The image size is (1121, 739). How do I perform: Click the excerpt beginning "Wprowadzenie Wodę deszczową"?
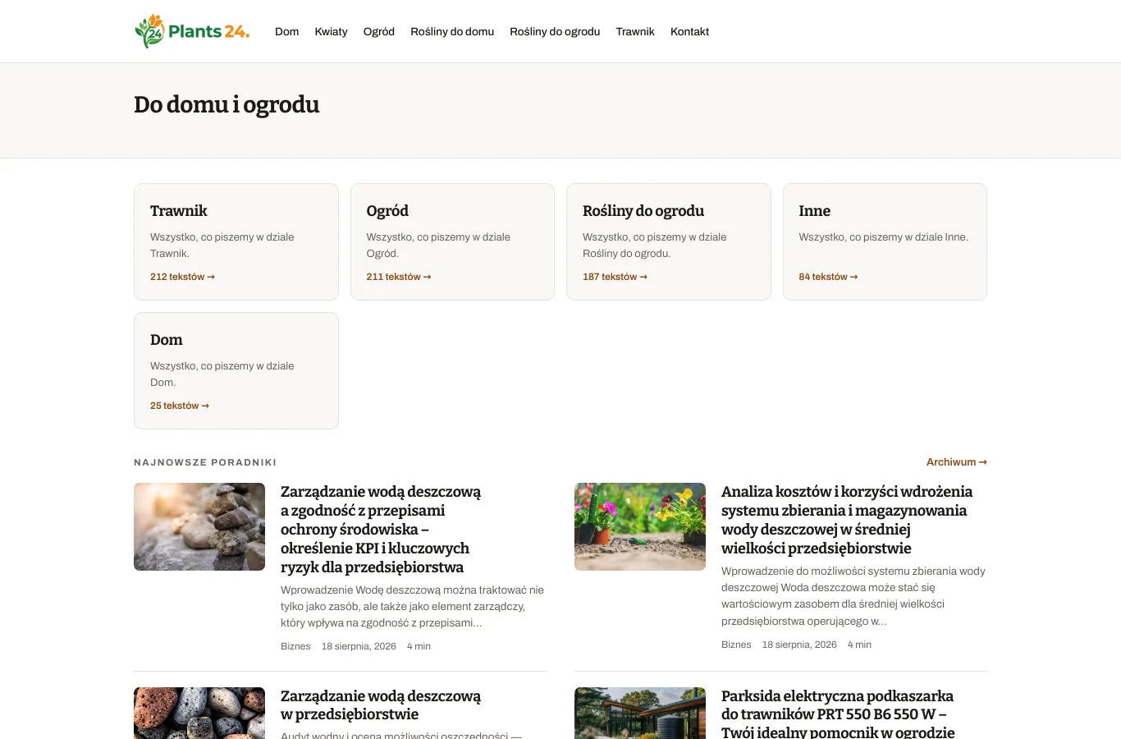pyautogui.click(x=413, y=606)
